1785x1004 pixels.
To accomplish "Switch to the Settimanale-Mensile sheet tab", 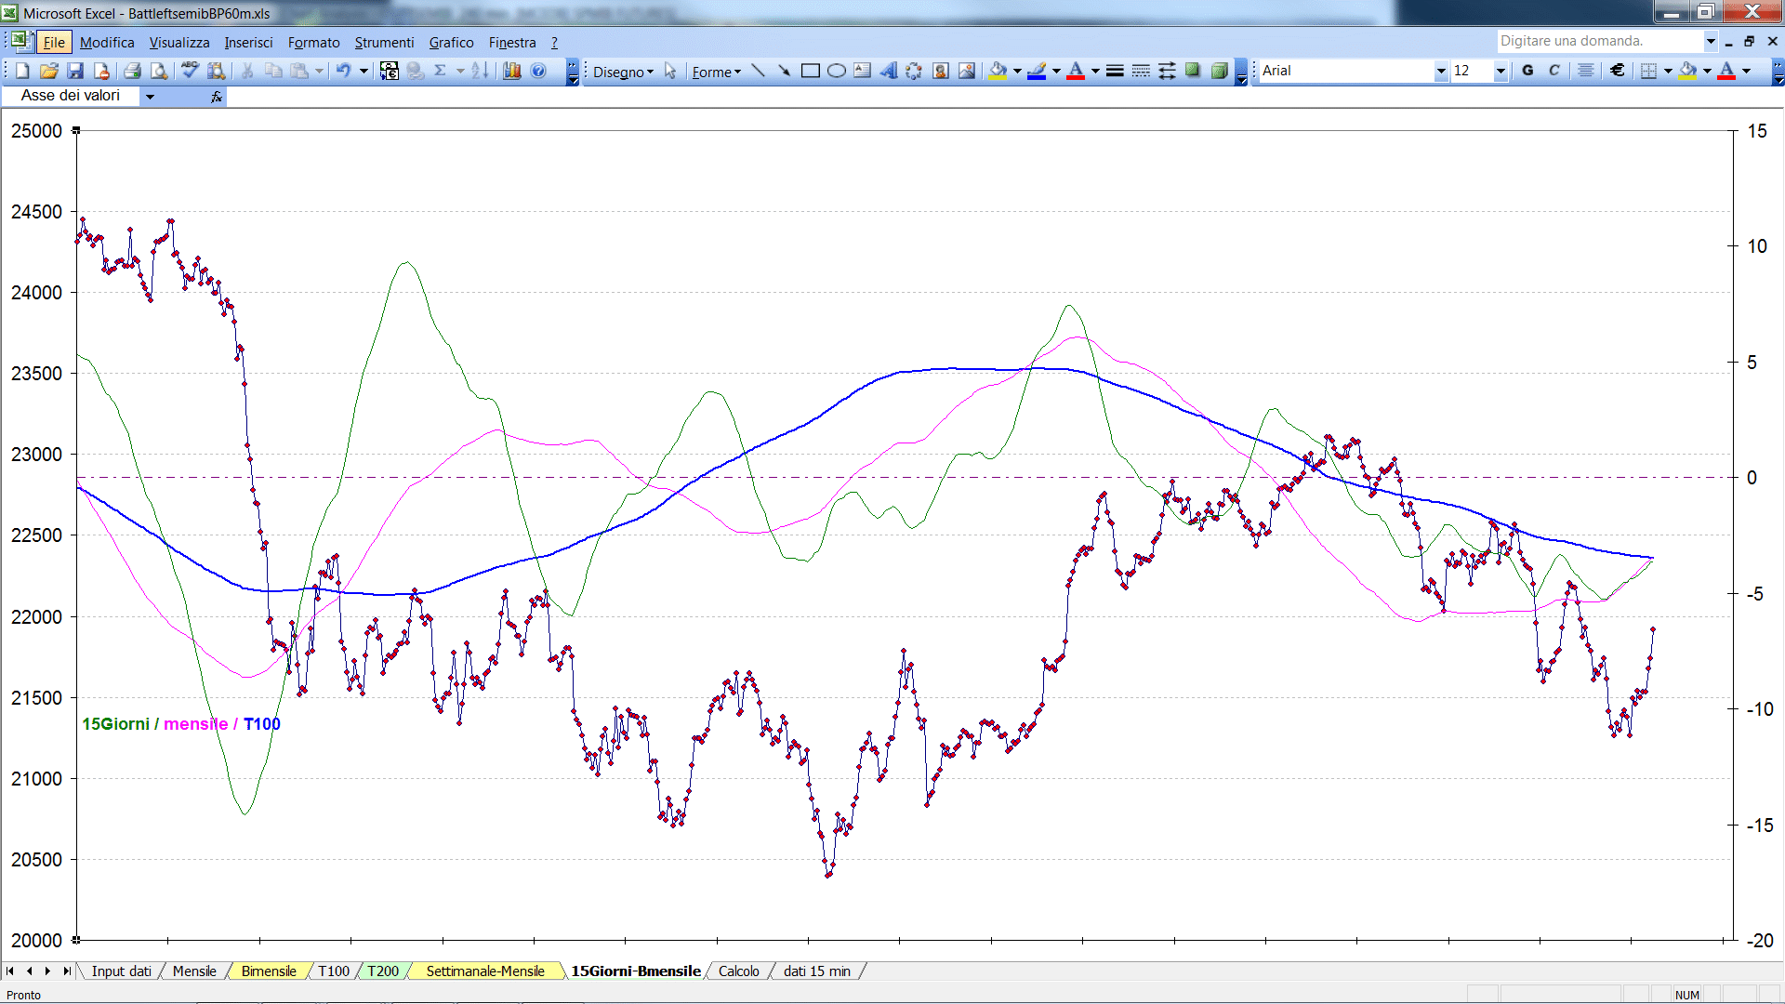I will (x=485, y=971).
